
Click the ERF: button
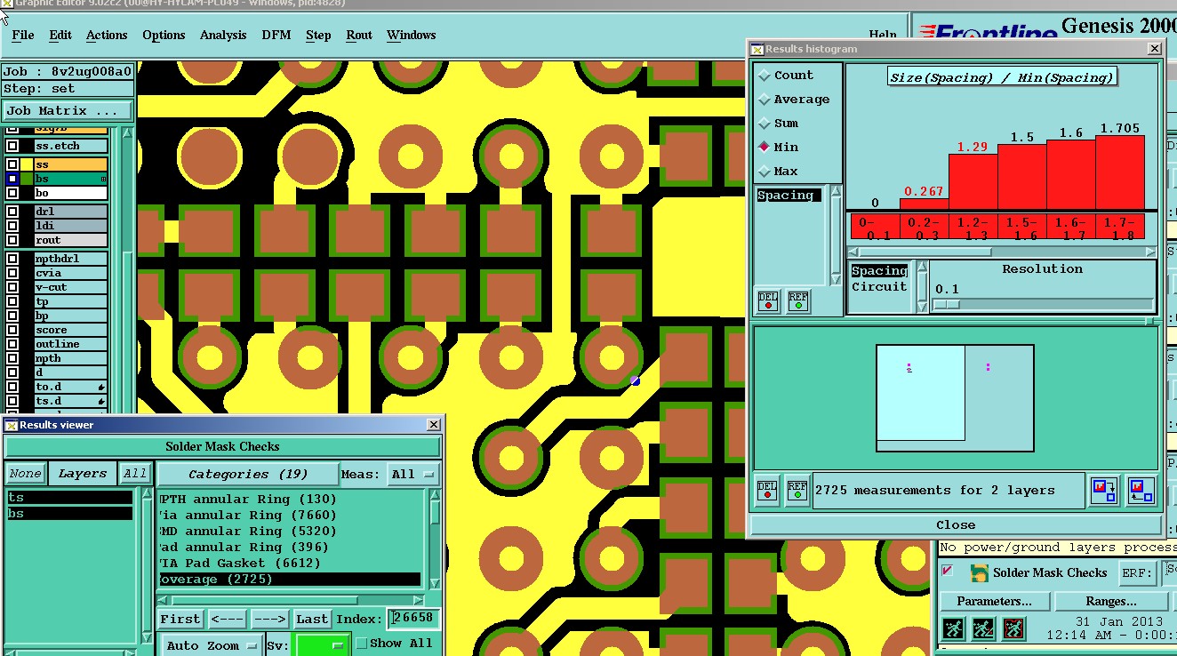tap(1137, 573)
